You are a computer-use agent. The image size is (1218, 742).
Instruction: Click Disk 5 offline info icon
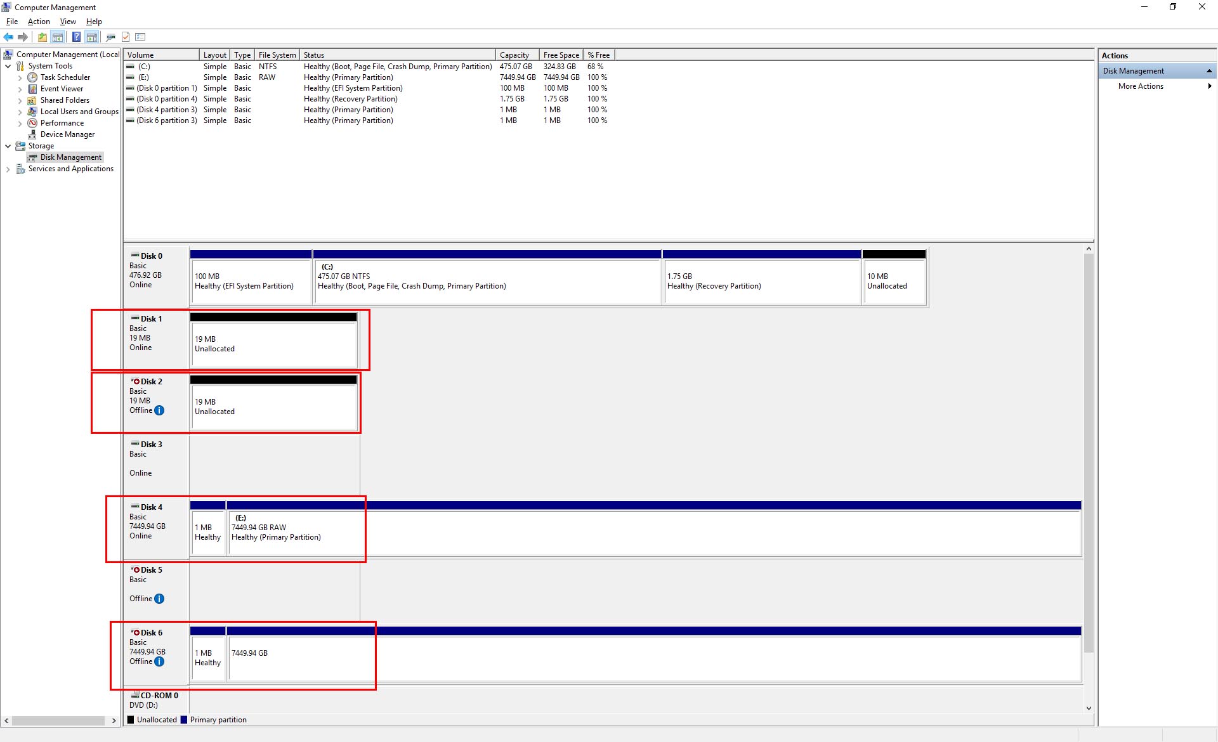tap(159, 599)
